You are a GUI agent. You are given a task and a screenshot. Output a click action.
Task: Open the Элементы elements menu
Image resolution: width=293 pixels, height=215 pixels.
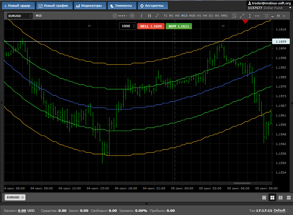coord(122,6)
